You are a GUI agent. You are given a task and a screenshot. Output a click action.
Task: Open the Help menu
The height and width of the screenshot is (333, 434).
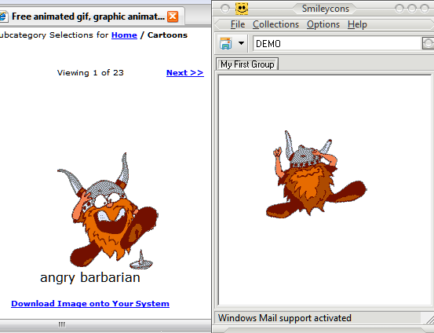(x=357, y=24)
